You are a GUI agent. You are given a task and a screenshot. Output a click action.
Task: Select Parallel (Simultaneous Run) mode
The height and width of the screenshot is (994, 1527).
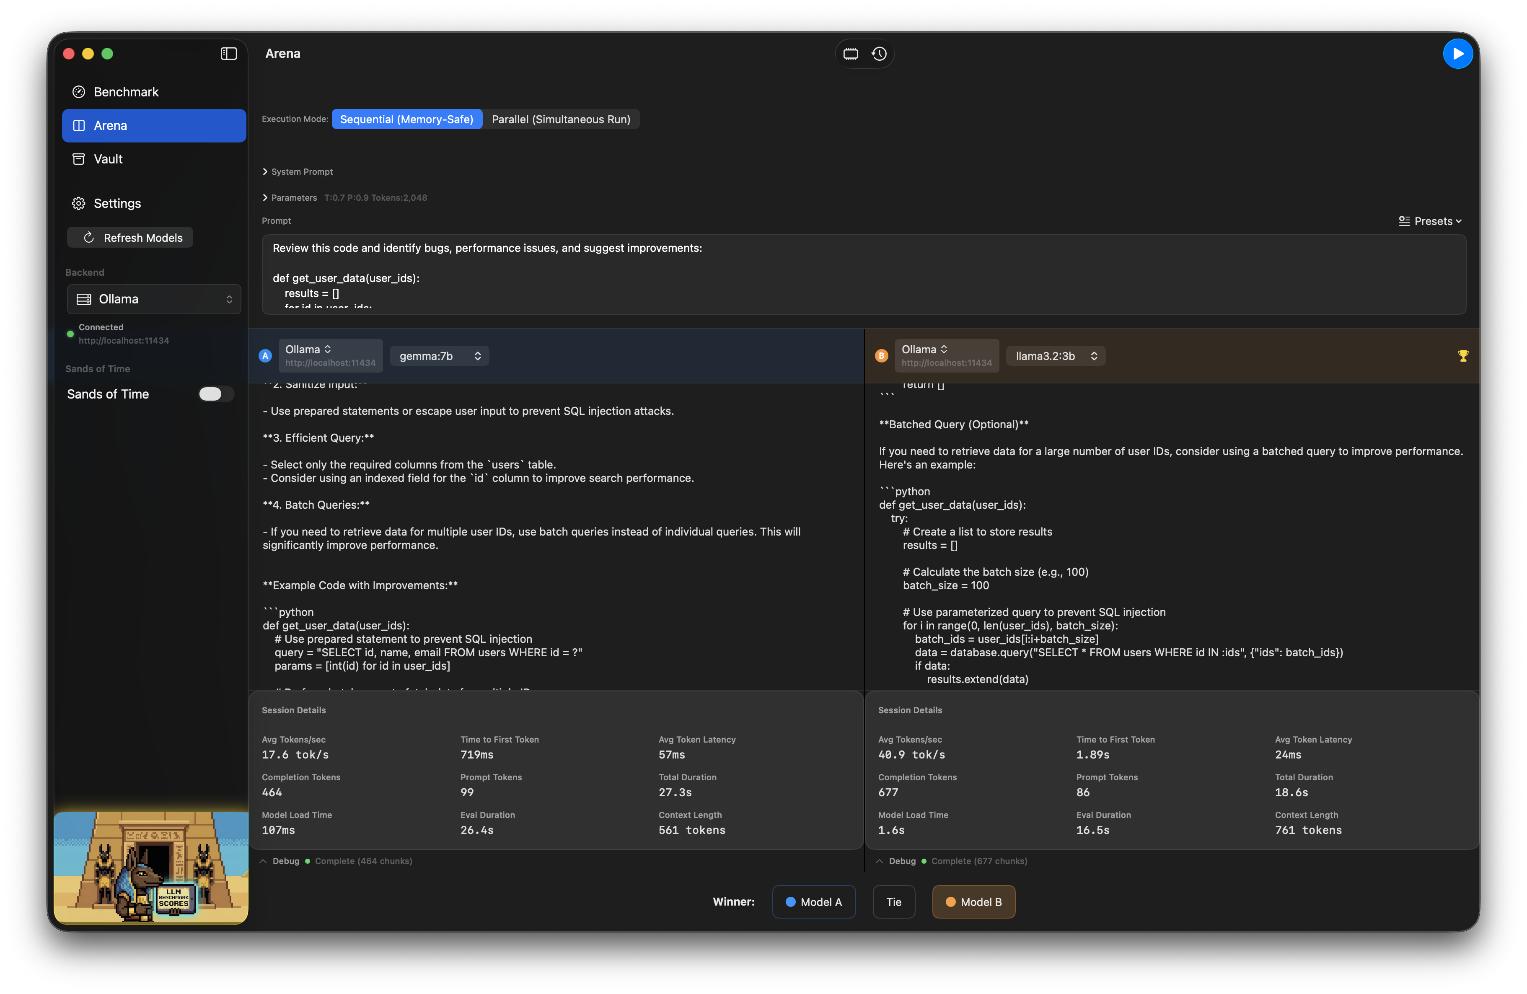[x=561, y=119]
